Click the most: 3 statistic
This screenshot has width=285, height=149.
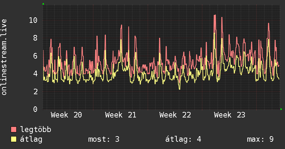pos(104,139)
